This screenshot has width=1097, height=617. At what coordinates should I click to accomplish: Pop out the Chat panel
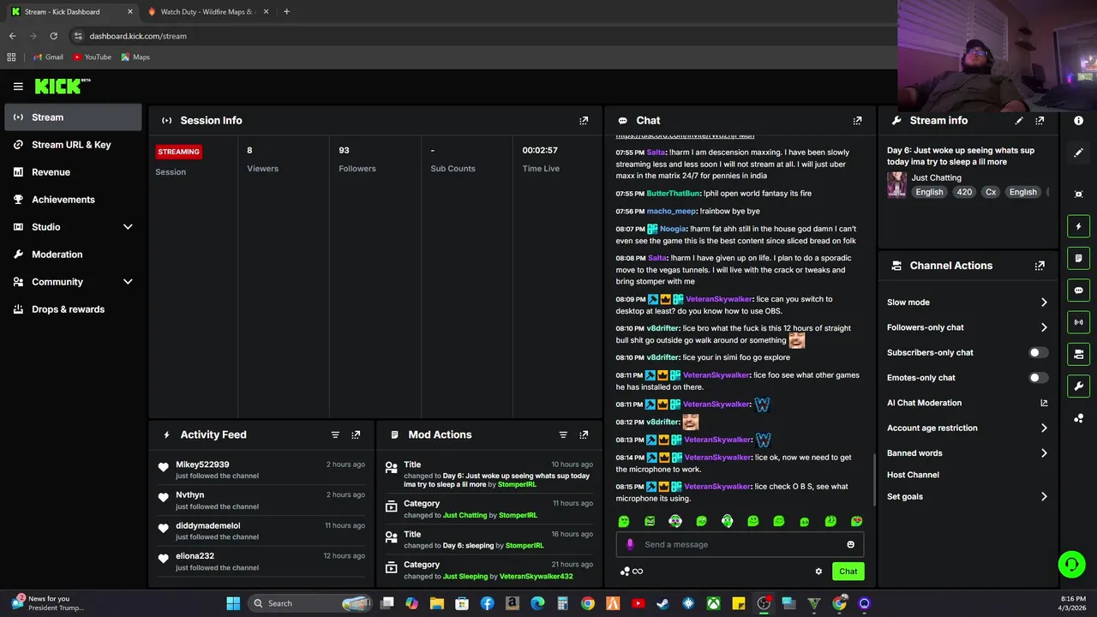coord(857,121)
